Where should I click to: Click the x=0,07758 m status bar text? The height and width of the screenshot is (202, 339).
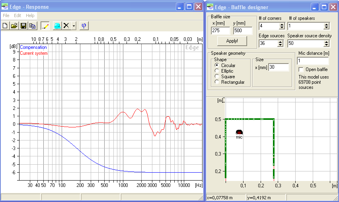[x=220, y=198]
